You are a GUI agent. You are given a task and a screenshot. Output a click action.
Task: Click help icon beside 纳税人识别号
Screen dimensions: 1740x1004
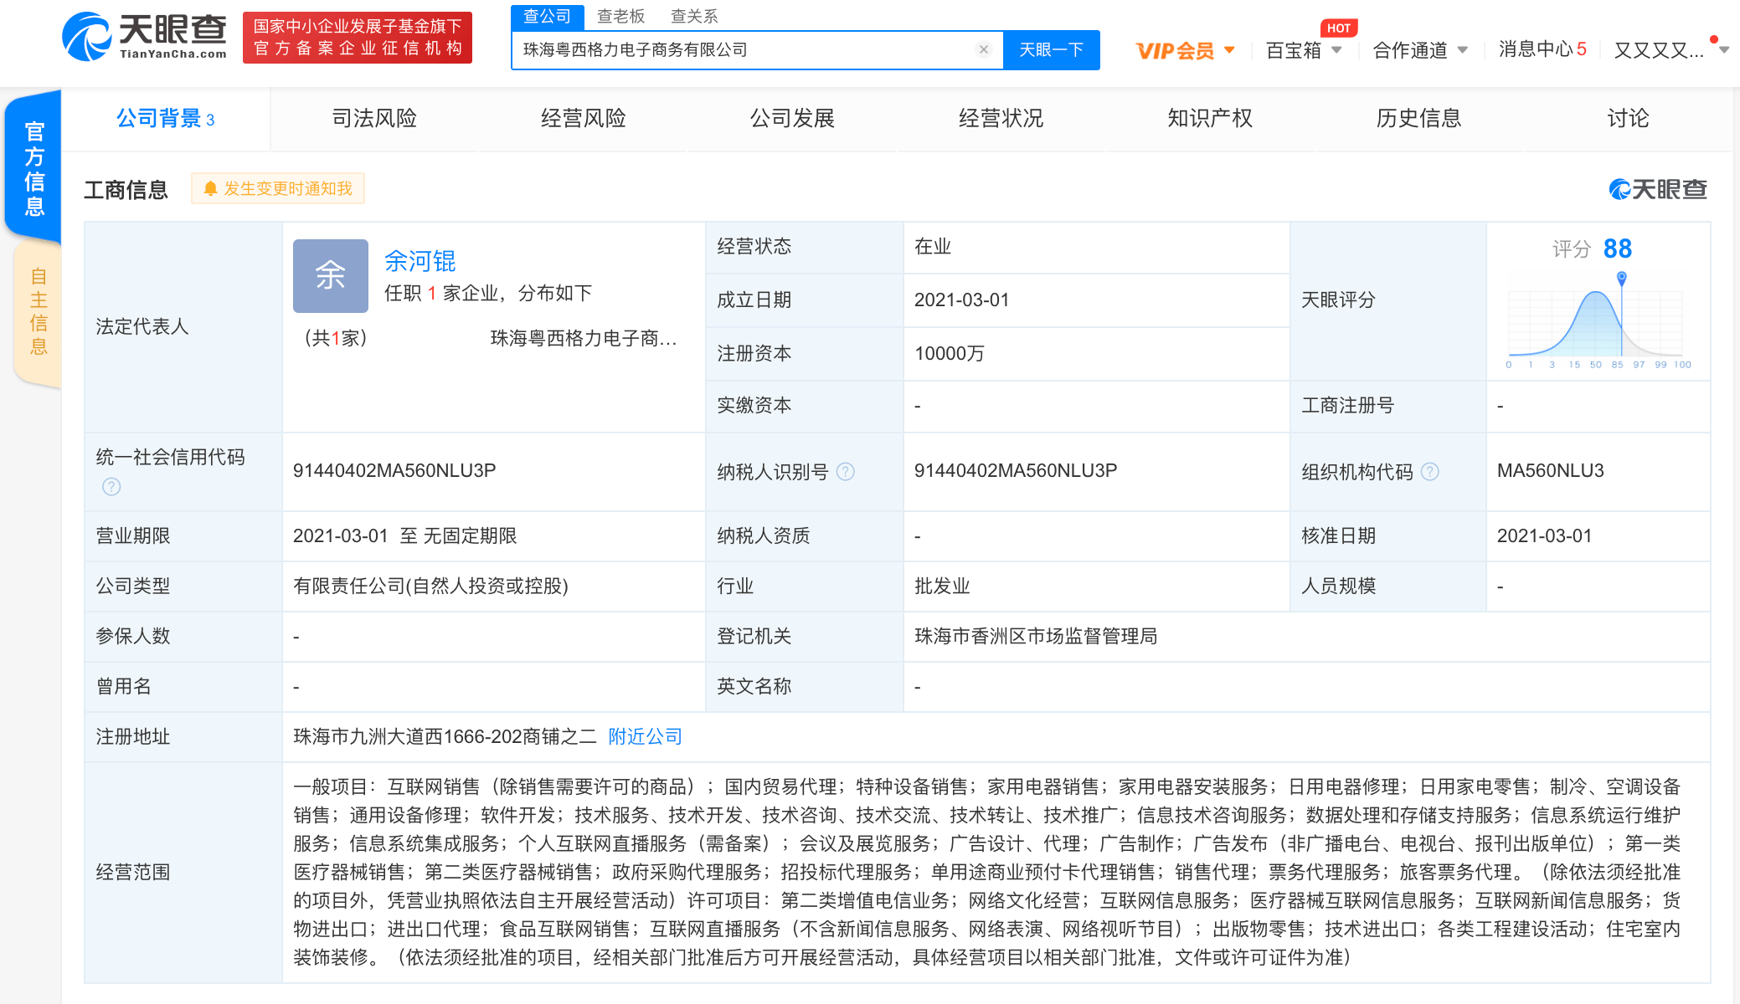click(x=846, y=472)
